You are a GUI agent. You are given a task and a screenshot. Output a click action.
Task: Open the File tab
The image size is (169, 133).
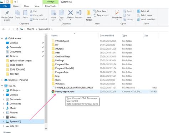click(5, 6)
